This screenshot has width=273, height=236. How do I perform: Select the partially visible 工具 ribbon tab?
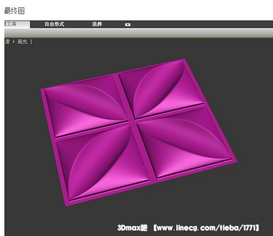tap(17, 24)
